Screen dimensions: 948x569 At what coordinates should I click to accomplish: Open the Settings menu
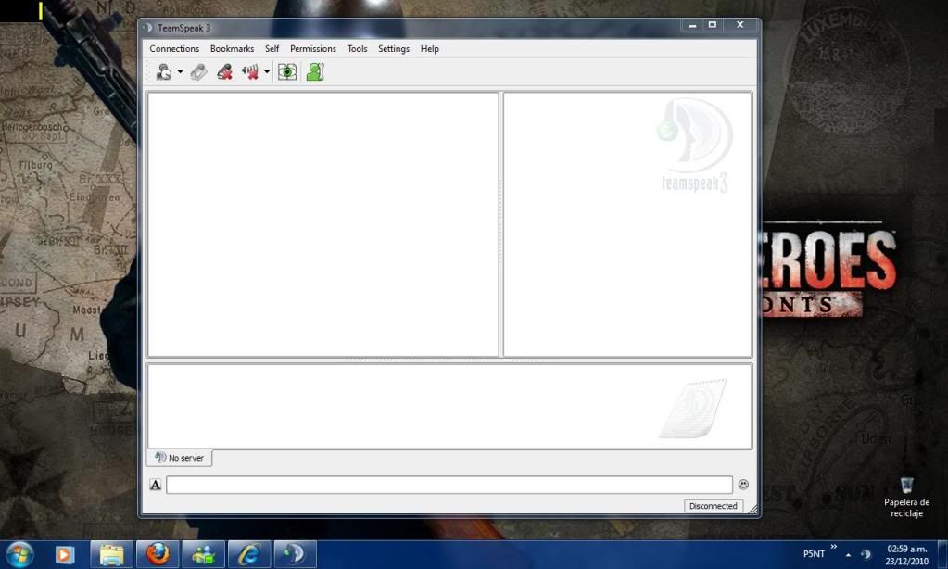click(394, 48)
